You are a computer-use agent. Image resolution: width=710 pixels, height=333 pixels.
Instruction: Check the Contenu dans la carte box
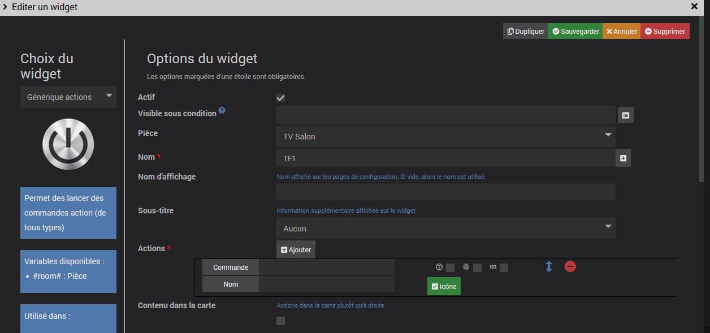(x=280, y=321)
